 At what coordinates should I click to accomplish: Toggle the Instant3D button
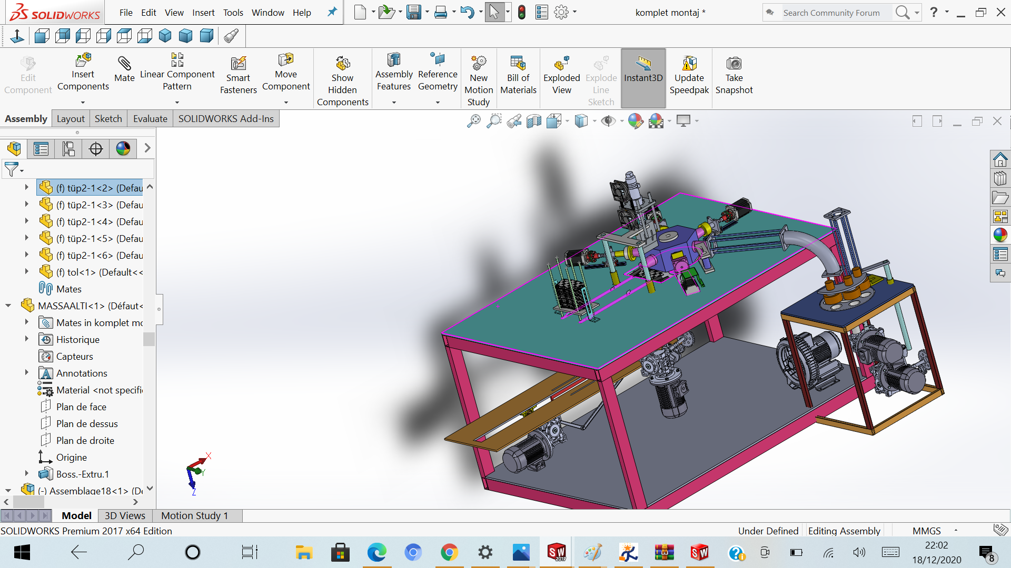point(643,78)
